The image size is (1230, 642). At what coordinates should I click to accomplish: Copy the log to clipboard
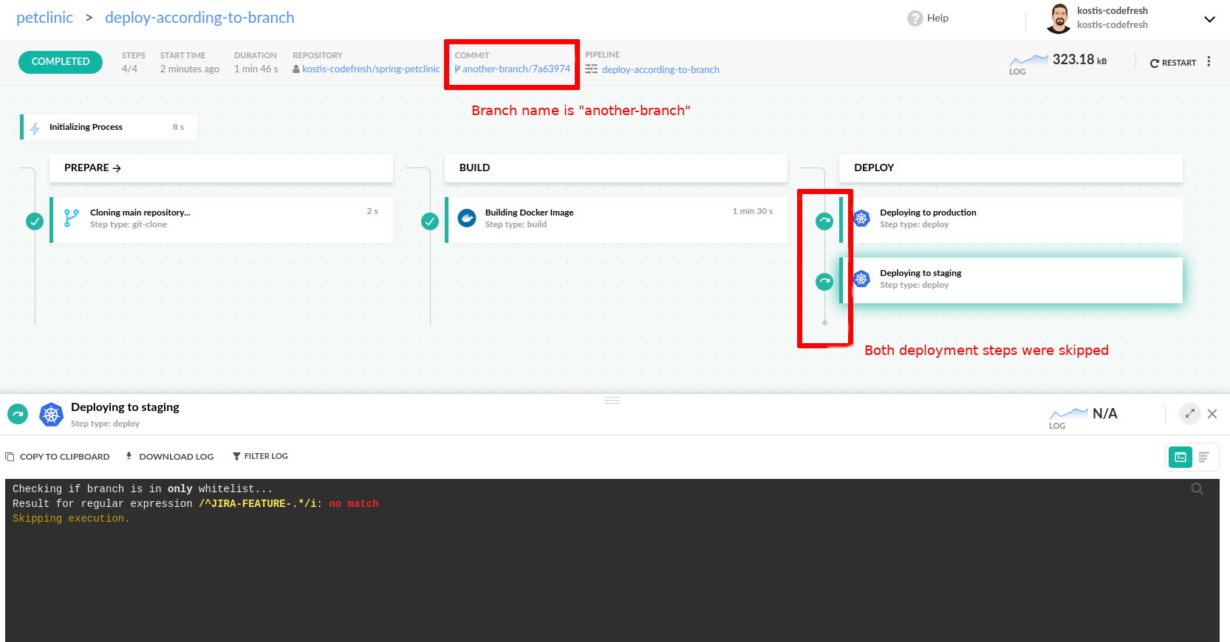58,457
